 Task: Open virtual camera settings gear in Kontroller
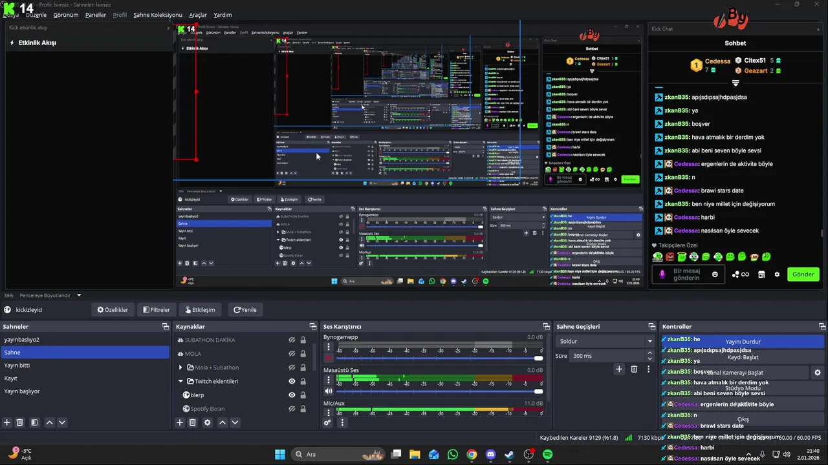(x=818, y=373)
